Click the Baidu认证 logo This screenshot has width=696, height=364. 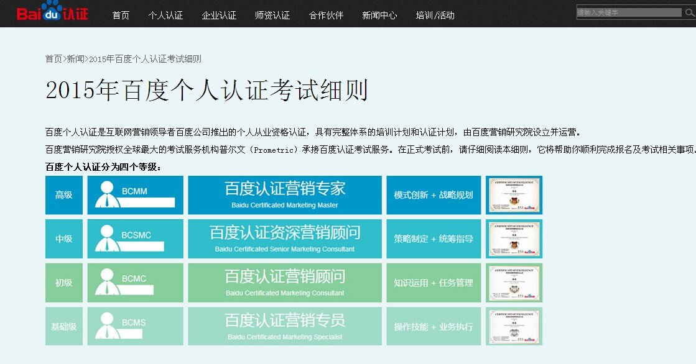tap(53, 12)
